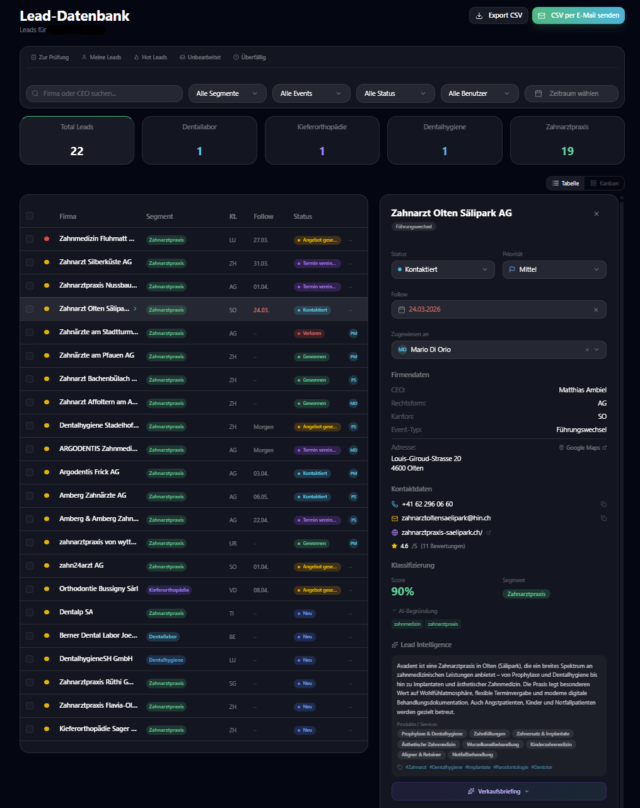Check the box for Zahnmedizin Fluhmatt

tap(30, 239)
